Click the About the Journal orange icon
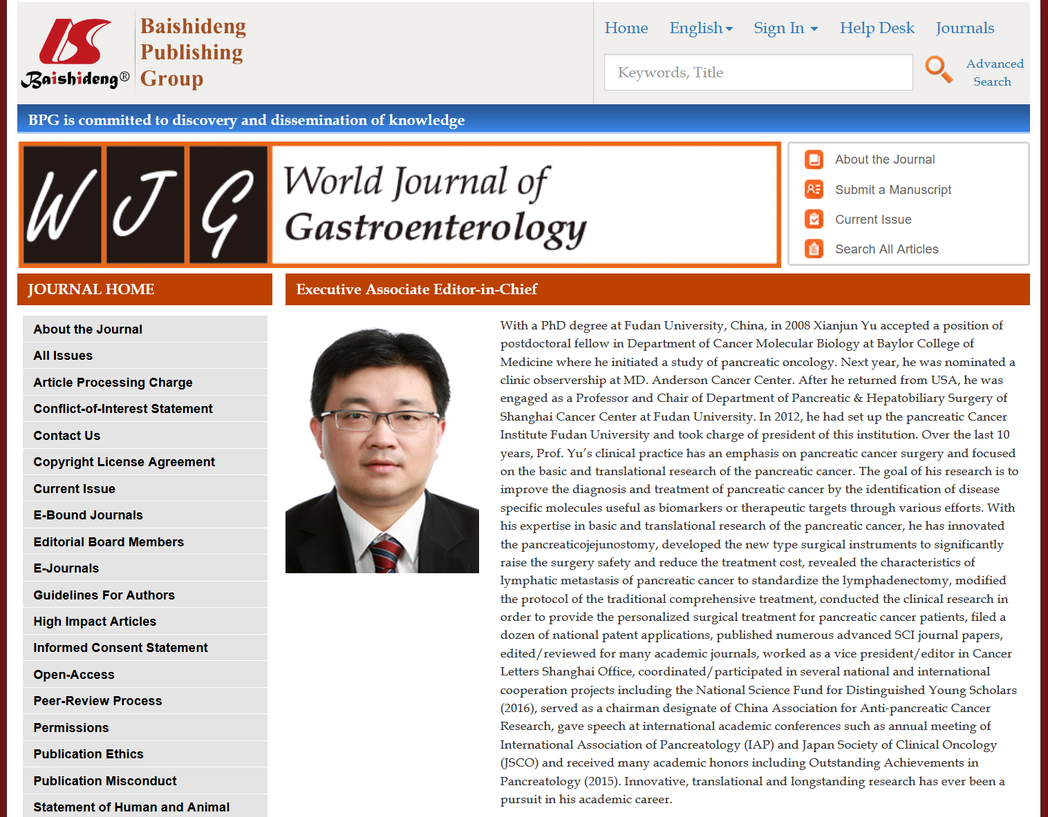The image size is (1048, 817). 814,160
